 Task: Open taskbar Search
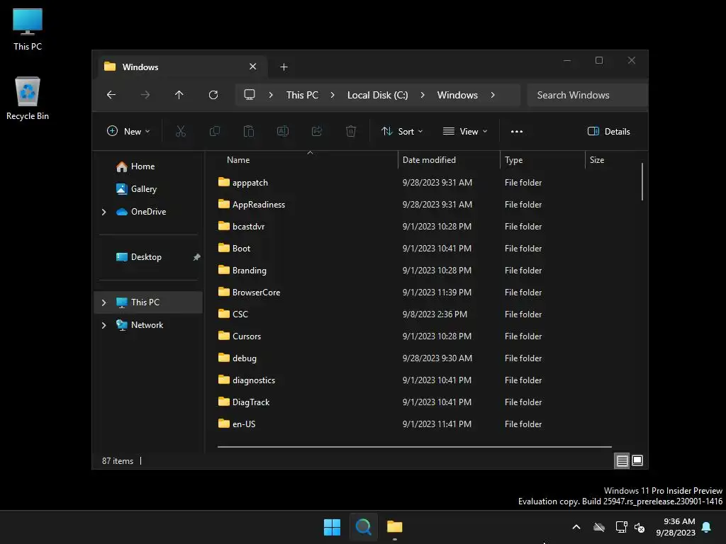point(364,527)
